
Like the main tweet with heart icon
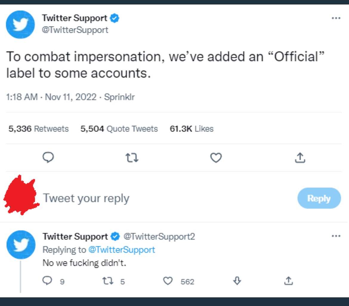coord(216,158)
